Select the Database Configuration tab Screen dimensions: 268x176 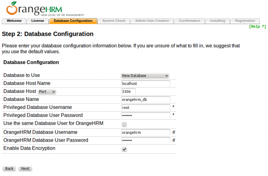tap(73, 21)
